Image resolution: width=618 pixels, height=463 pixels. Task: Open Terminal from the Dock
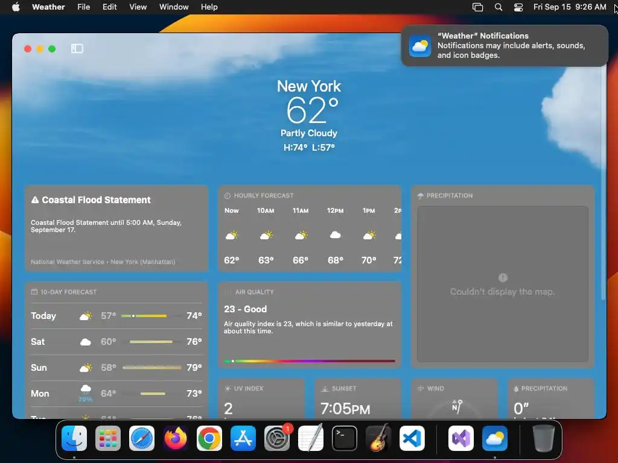pyautogui.click(x=345, y=438)
